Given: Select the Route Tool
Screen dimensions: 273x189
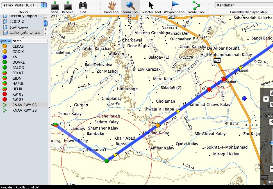Looking at the screenshot, I should [196, 6].
